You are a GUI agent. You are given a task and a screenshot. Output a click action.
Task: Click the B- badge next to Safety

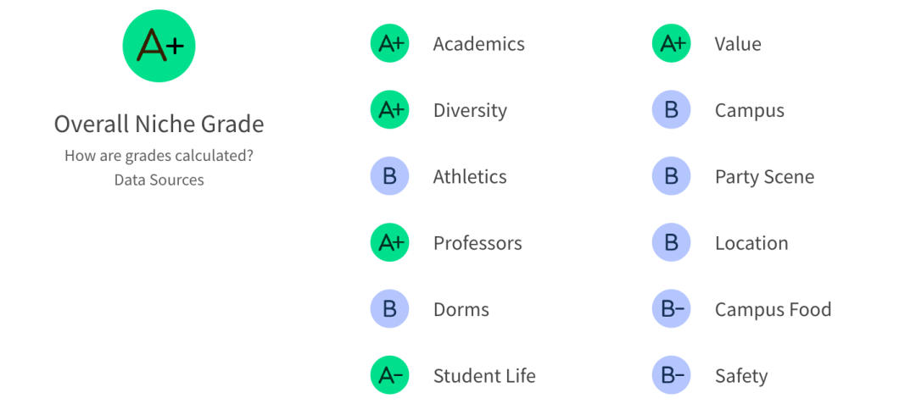[x=671, y=375]
